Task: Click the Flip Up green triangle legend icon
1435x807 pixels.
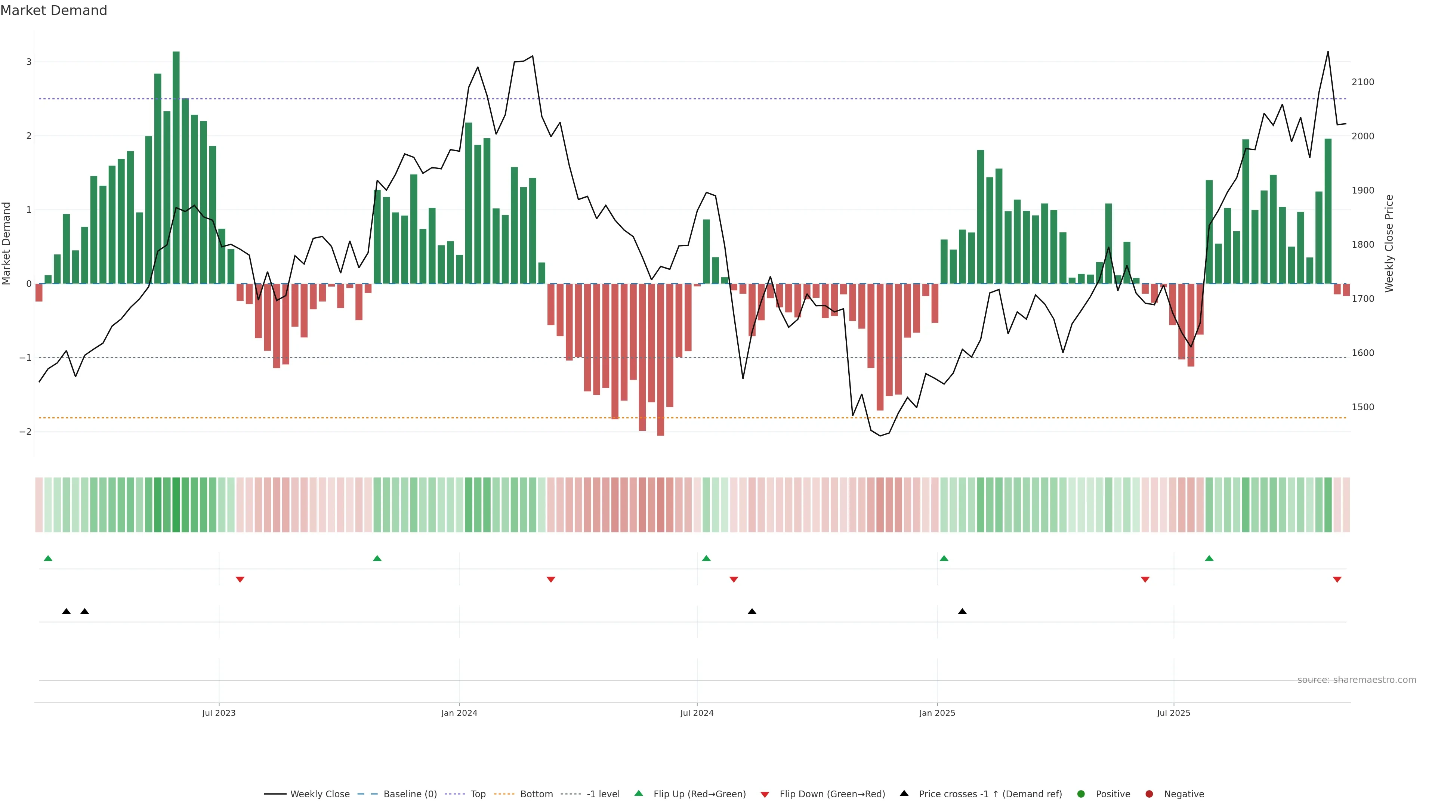Action: (x=639, y=794)
